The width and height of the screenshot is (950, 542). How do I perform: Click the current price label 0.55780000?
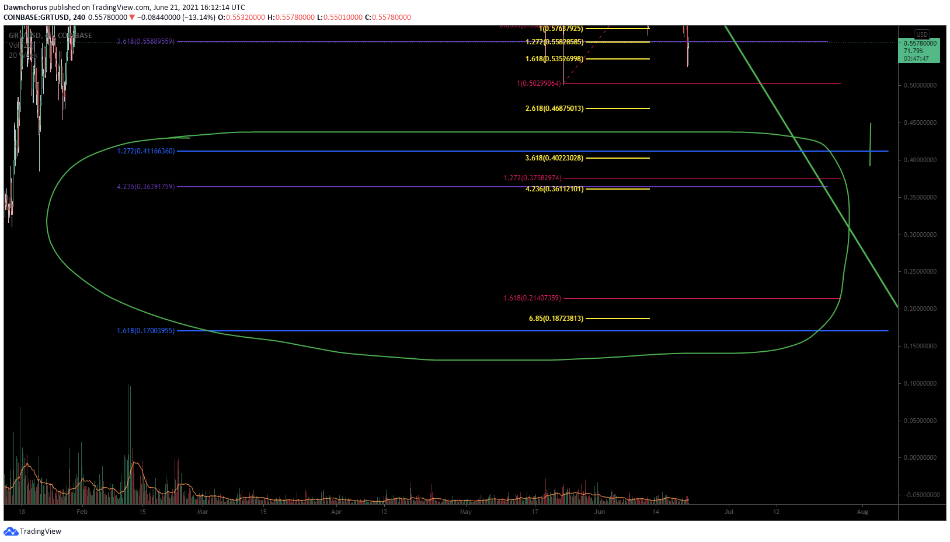pyautogui.click(x=920, y=43)
